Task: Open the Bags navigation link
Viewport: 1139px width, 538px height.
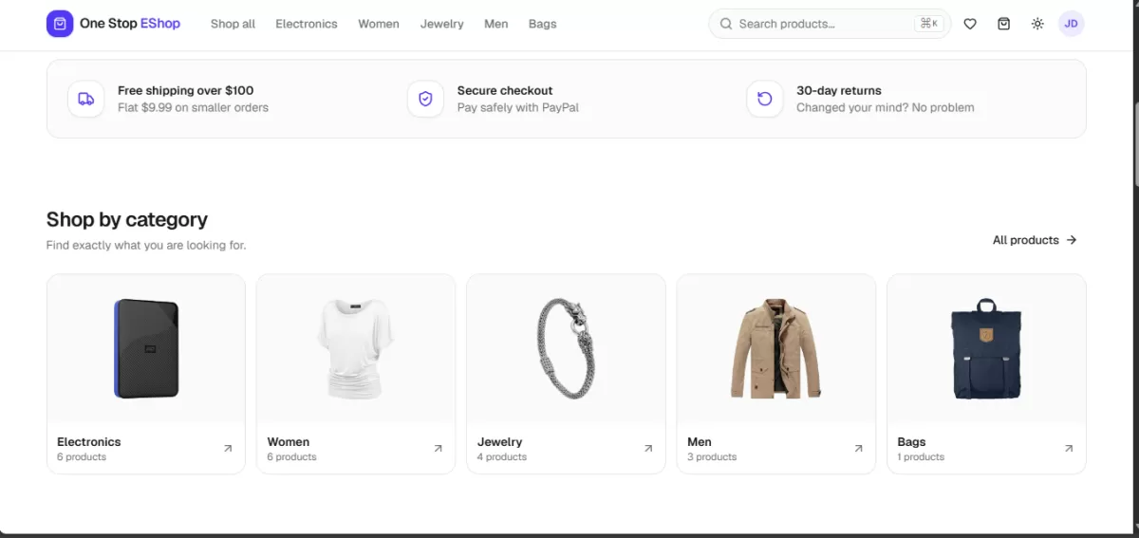Action: point(543,24)
